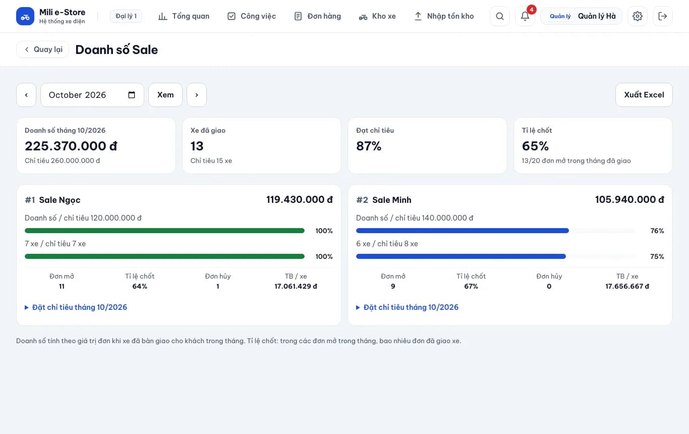This screenshot has width=689, height=434.
Task: Click the Quay lại back button
Action: pyautogui.click(x=42, y=49)
